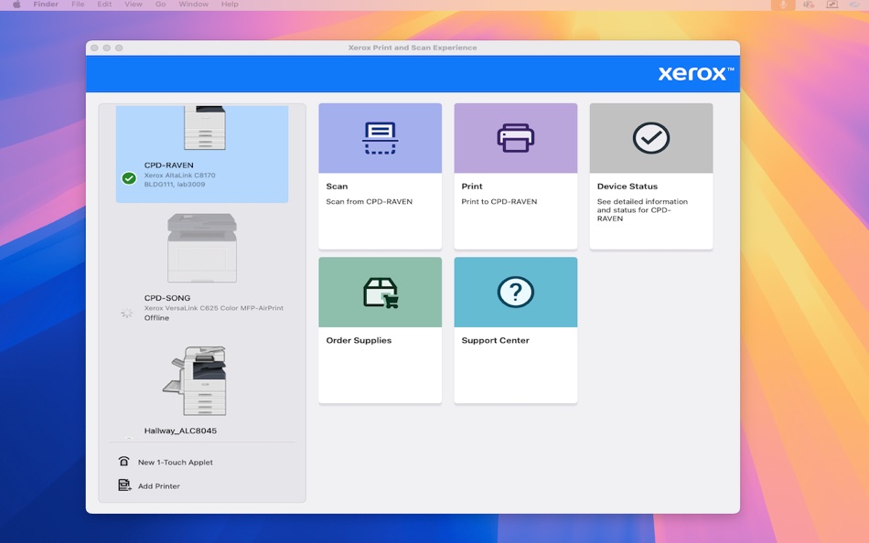
Task: Click the Device Status checkmark icon
Action: pos(651,138)
